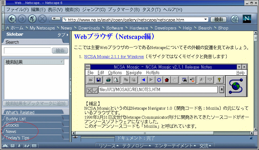The image size is (259, 150).
Task: Click the Print icon in the toolbar
Action: click(234, 19)
